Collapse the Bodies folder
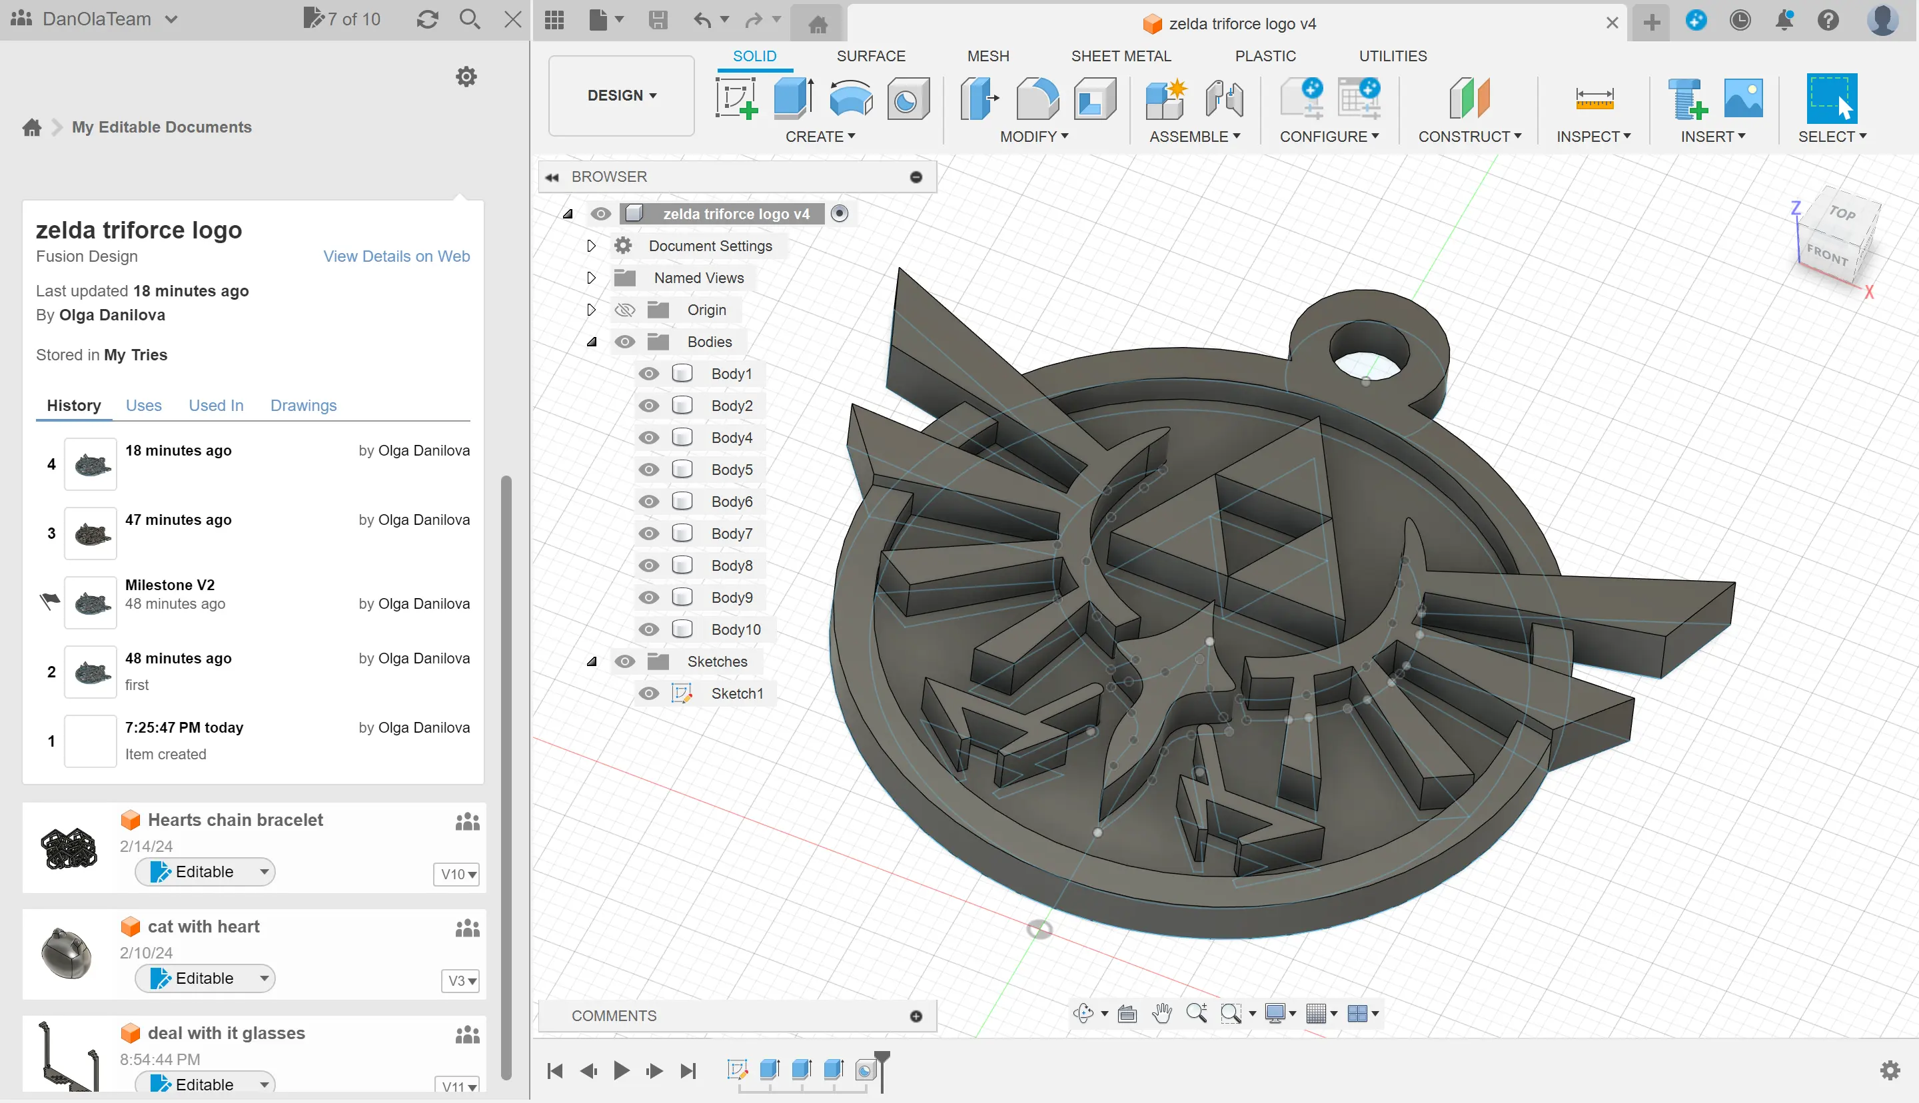Image resolution: width=1919 pixels, height=1103 pixels. (x=592, y=342)
